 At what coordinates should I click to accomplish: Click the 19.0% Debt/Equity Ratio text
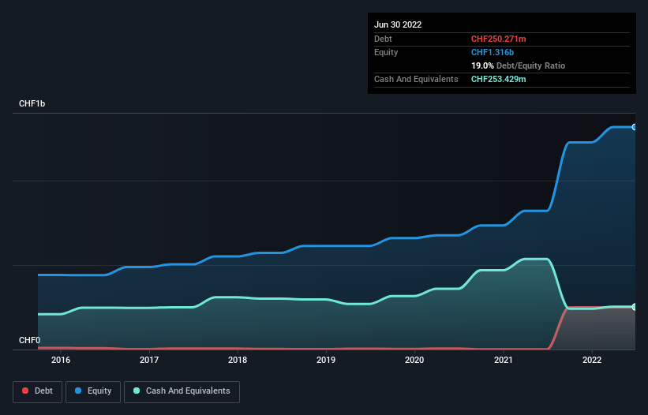click(x=519, y=65)
